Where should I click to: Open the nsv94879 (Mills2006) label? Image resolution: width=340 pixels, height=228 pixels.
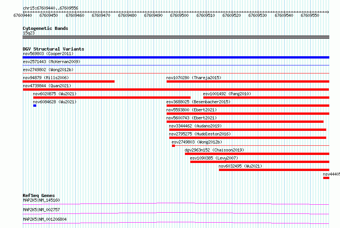click(x=46, y=78)
